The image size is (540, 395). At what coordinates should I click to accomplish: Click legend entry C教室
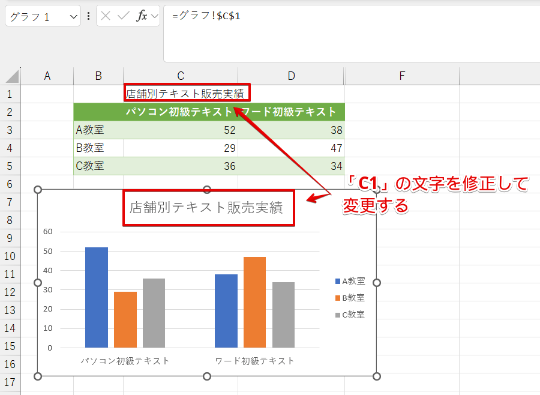point(350,315)
